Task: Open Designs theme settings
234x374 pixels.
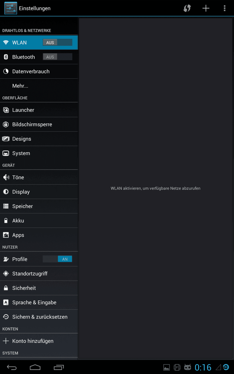Action: click(39, 139)
